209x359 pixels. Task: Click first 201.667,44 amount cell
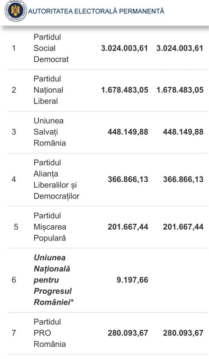[x=128, y=227]
